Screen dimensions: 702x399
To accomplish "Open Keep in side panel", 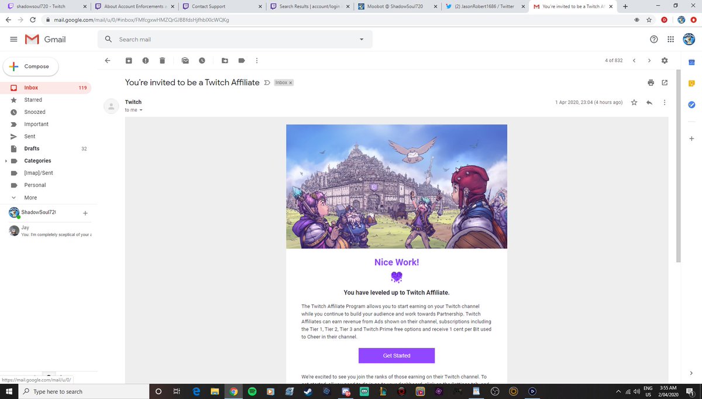I will (x=691, y=84).
